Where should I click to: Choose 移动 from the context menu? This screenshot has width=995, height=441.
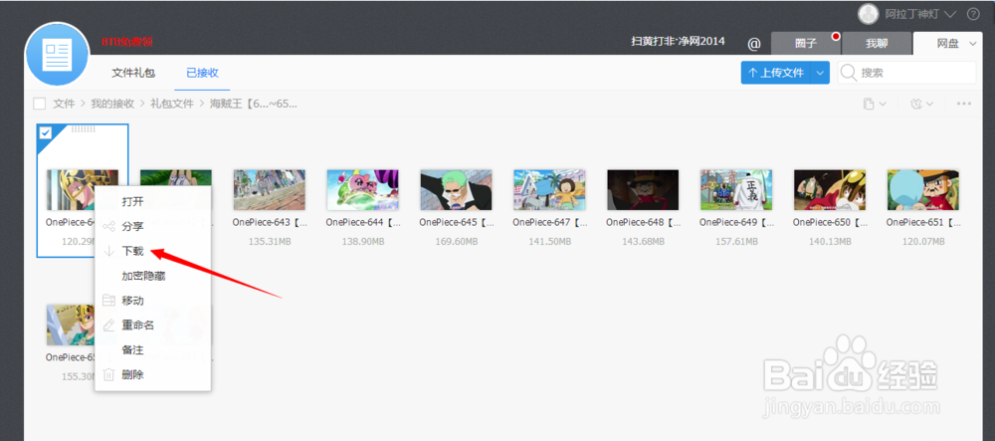[x=132, y=300]
